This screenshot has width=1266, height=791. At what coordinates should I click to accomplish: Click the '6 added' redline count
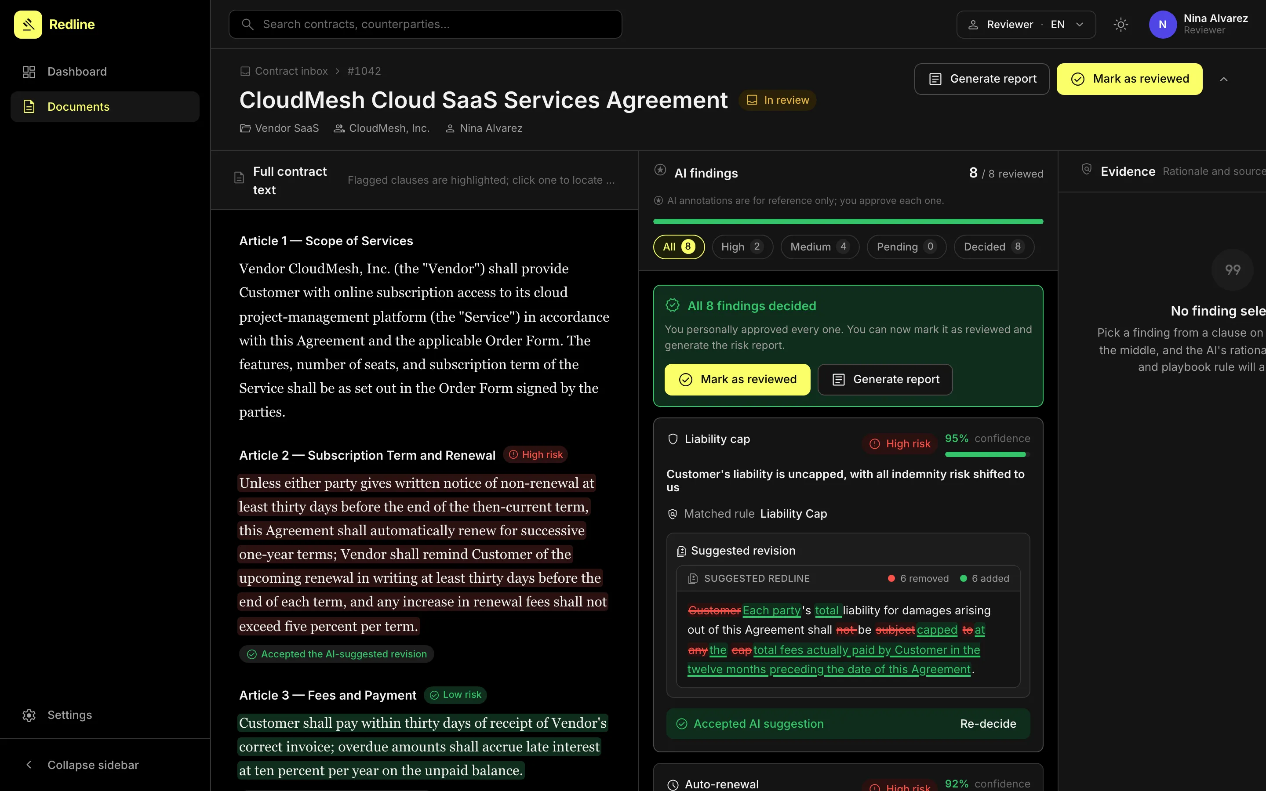[985, 579]
